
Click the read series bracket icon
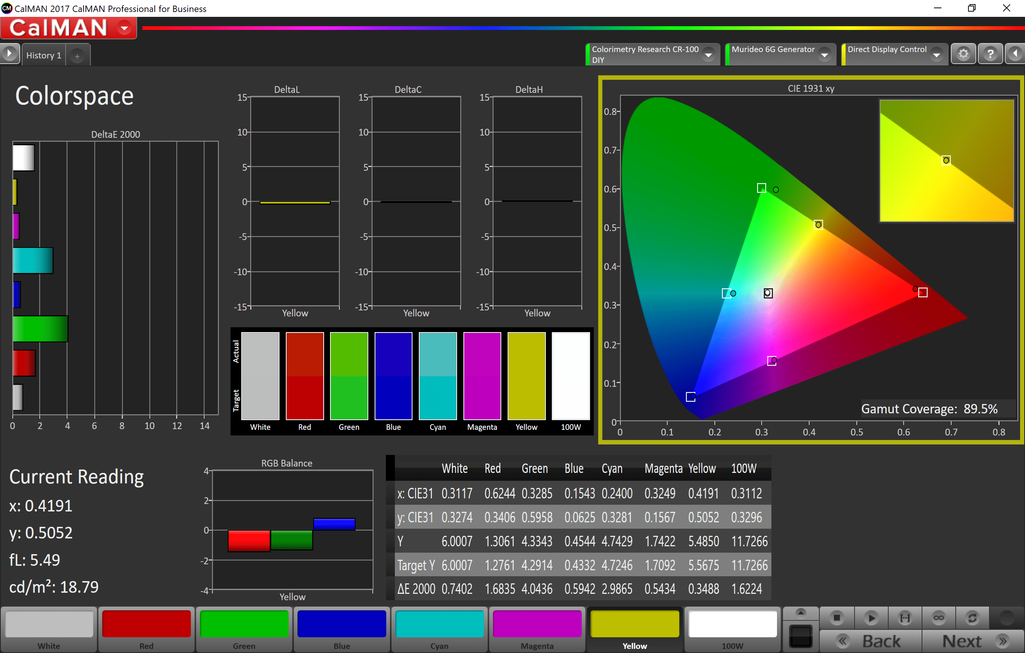904,617
